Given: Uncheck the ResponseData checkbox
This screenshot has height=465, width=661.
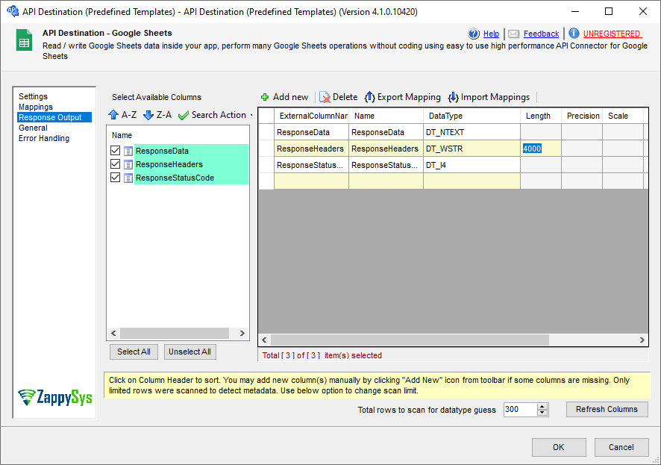Looking at the screenshot, I should (115, 151).
